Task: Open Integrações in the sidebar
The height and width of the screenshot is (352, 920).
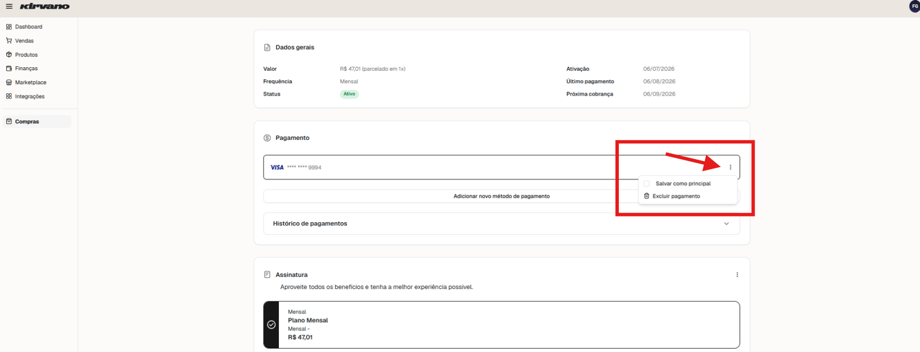Action: click(x=30, y=96)
